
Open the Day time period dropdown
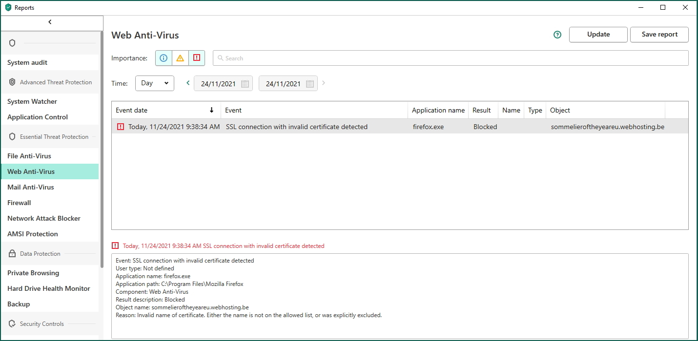[x=154, y=83]
